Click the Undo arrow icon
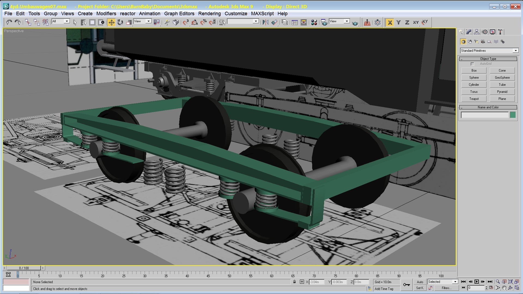This screenshot has width=523, height=294. [x=9, y=22]
